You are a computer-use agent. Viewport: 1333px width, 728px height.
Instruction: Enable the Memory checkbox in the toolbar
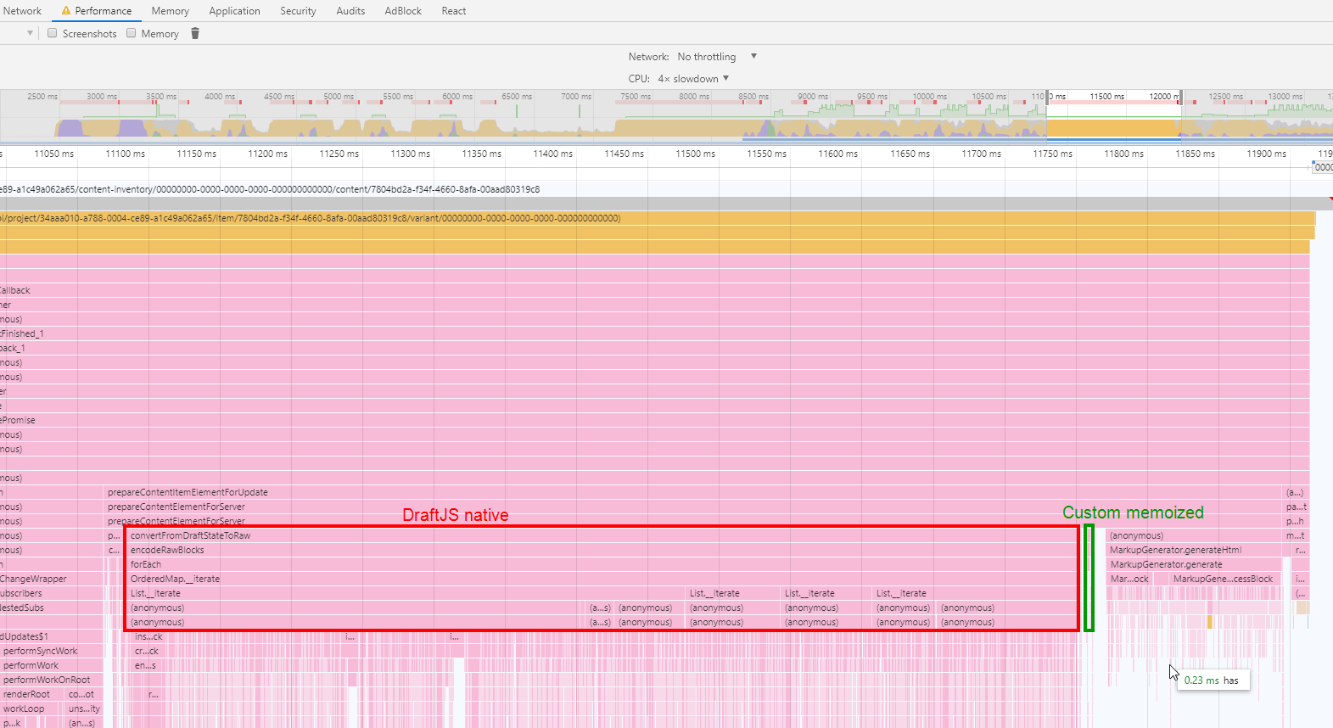pos(132,33)
